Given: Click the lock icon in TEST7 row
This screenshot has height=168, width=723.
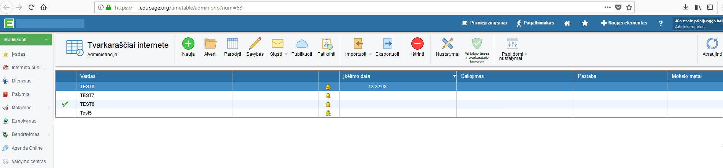Looking at the screenshot, I should pos(328,95).
